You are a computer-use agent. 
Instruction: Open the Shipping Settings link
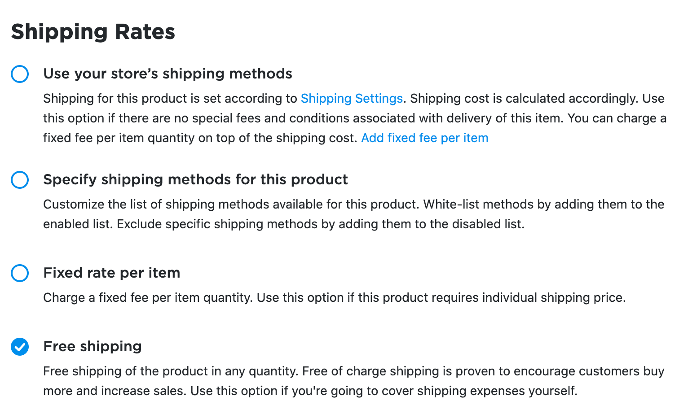352,98
